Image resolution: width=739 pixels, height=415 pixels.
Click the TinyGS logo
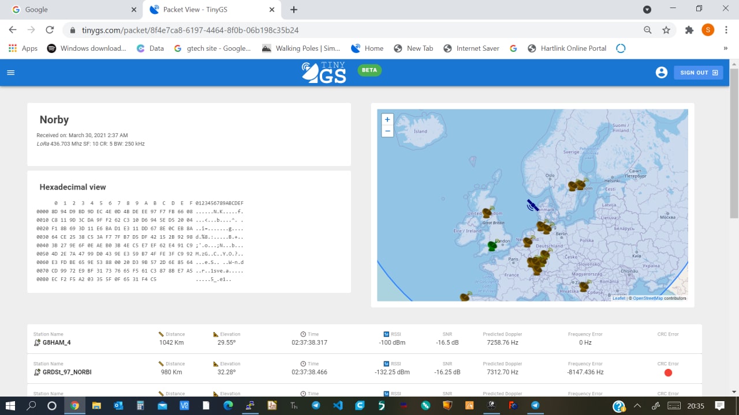point(324,72)
